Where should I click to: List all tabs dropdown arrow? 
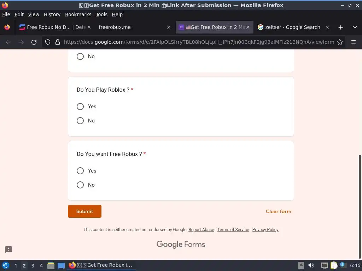pyautogui.click(x=355, y=27)
